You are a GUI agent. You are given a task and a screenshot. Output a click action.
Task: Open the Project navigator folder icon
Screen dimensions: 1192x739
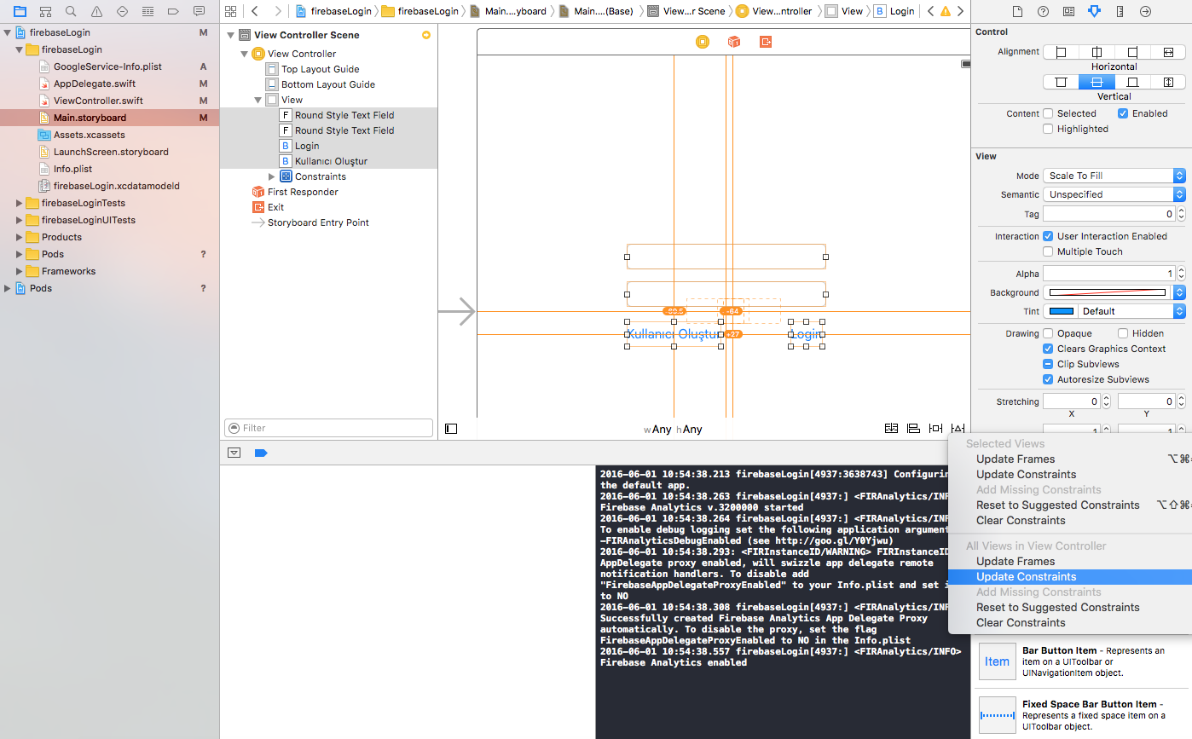20,11
